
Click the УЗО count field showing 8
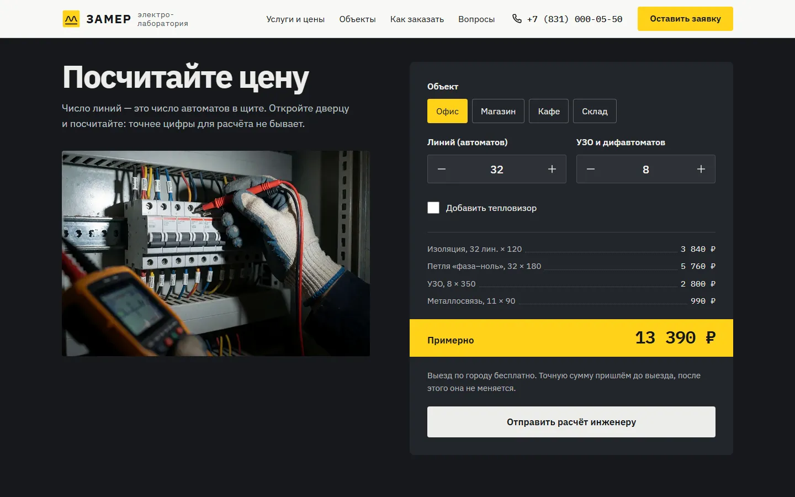(x=646, y=169)
